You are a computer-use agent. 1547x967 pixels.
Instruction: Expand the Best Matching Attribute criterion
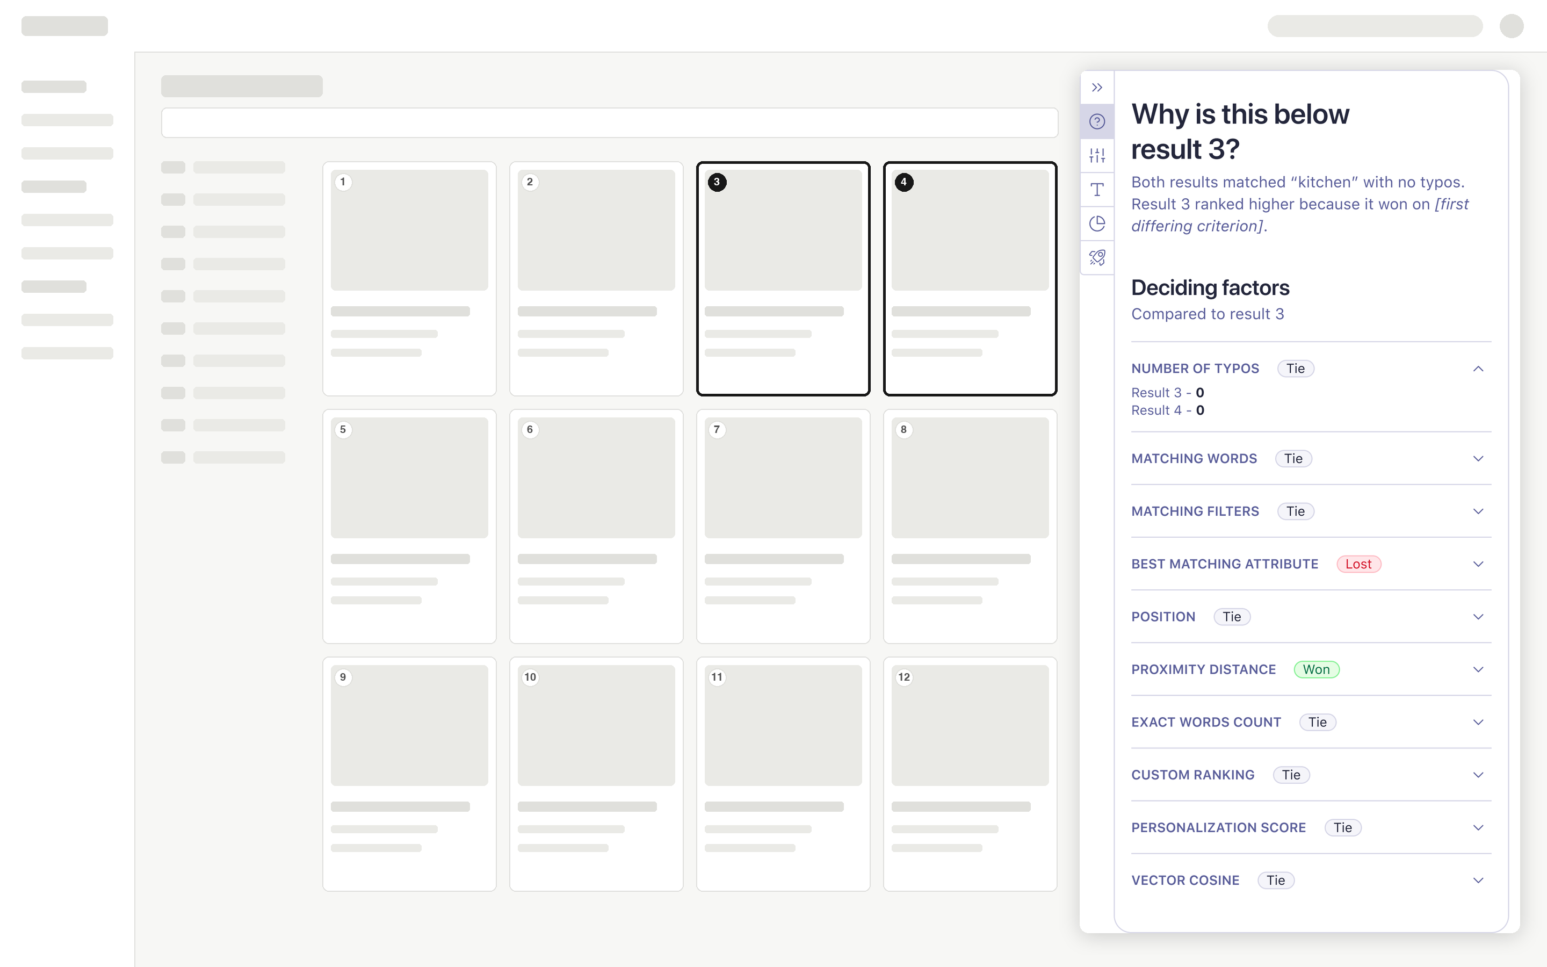tap(1478, 564)
